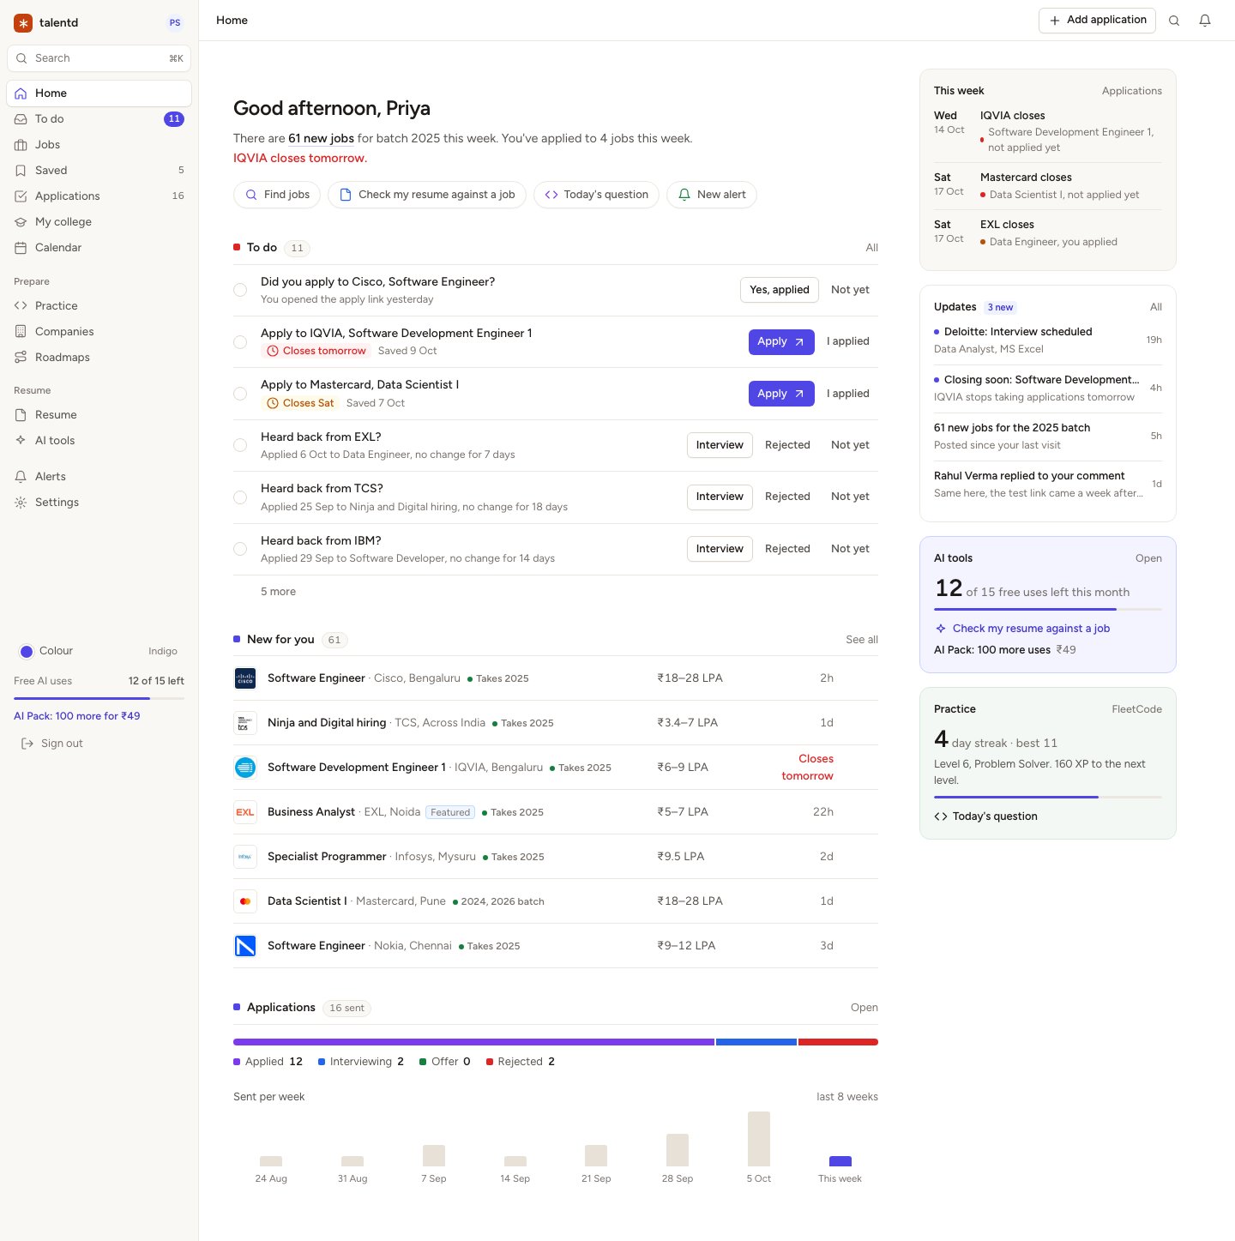Click Nokia company logo in job list
1235x1241 pixels.
click(245, 946)
